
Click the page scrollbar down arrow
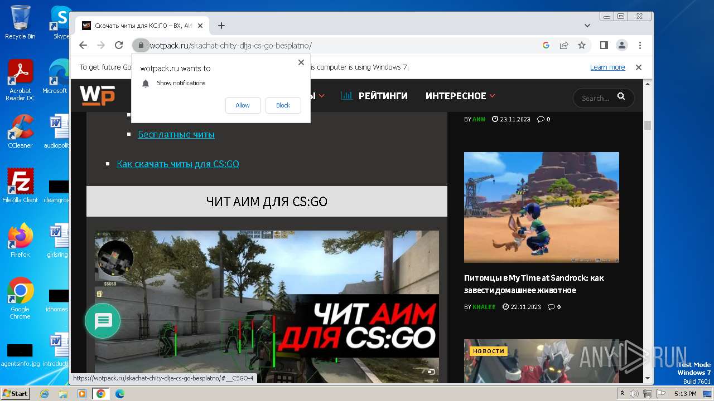[648, 379]
